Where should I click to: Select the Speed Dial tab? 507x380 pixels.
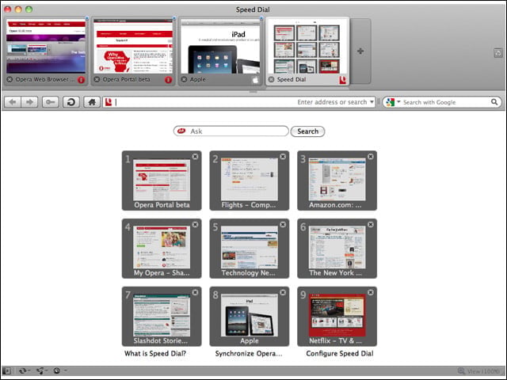pyautogui.click(x=307, y=51)
